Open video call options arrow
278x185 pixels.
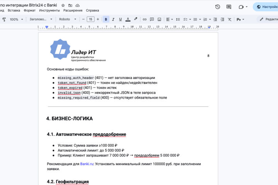[x=247, y=7]
